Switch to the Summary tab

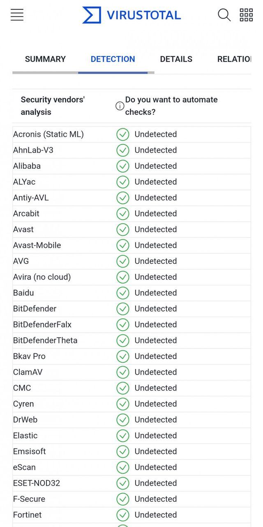(45, 59)
